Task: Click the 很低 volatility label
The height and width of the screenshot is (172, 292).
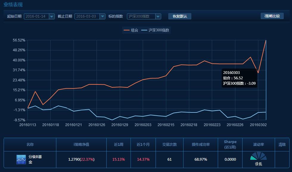Action: click(x=259, y=164)
